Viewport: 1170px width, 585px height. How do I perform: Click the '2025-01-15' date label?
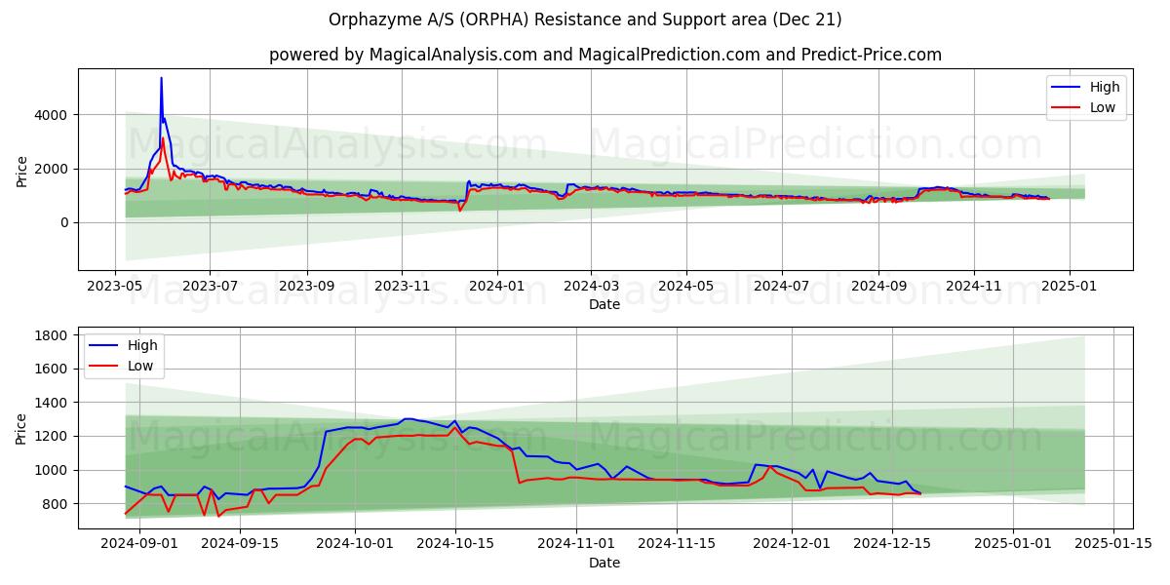coord(1114,544)
